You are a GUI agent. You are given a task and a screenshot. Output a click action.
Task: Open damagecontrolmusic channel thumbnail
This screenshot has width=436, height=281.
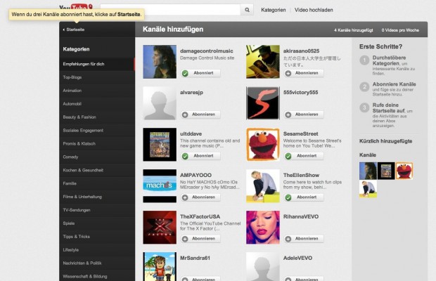[160, 62]
